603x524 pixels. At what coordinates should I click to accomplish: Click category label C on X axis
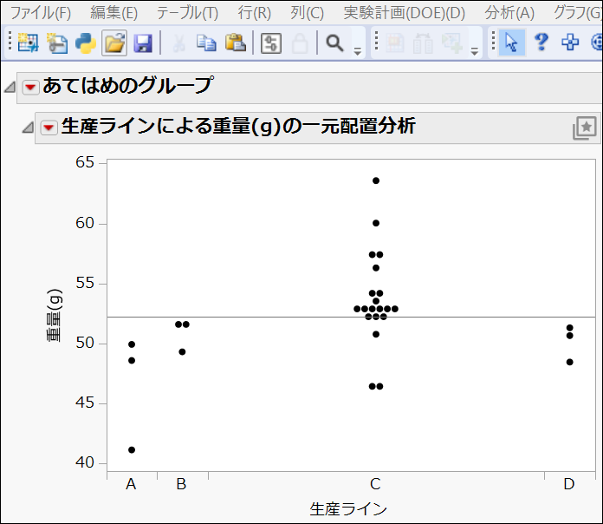[x=375, y=484]
